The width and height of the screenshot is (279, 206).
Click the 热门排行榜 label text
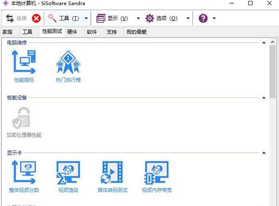tap(68, 80)
